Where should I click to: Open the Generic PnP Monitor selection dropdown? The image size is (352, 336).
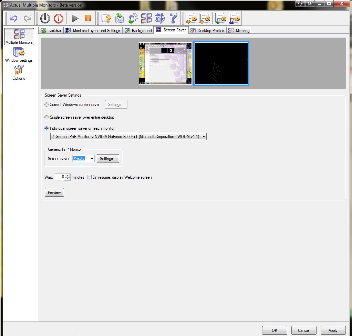click(128, 137)
